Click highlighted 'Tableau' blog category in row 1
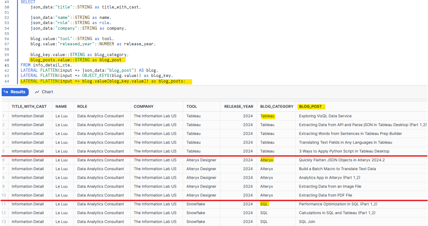Viewport: 428px width, 226px height. tap(268, 116)
